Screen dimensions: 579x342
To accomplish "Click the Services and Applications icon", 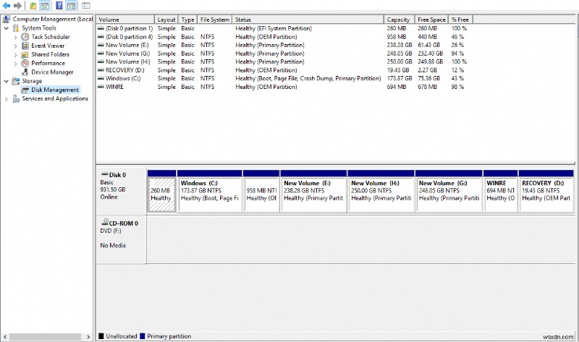I will pos(15,98).
